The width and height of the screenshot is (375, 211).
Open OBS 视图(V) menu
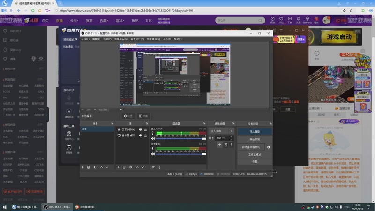(x=107, y=39)
